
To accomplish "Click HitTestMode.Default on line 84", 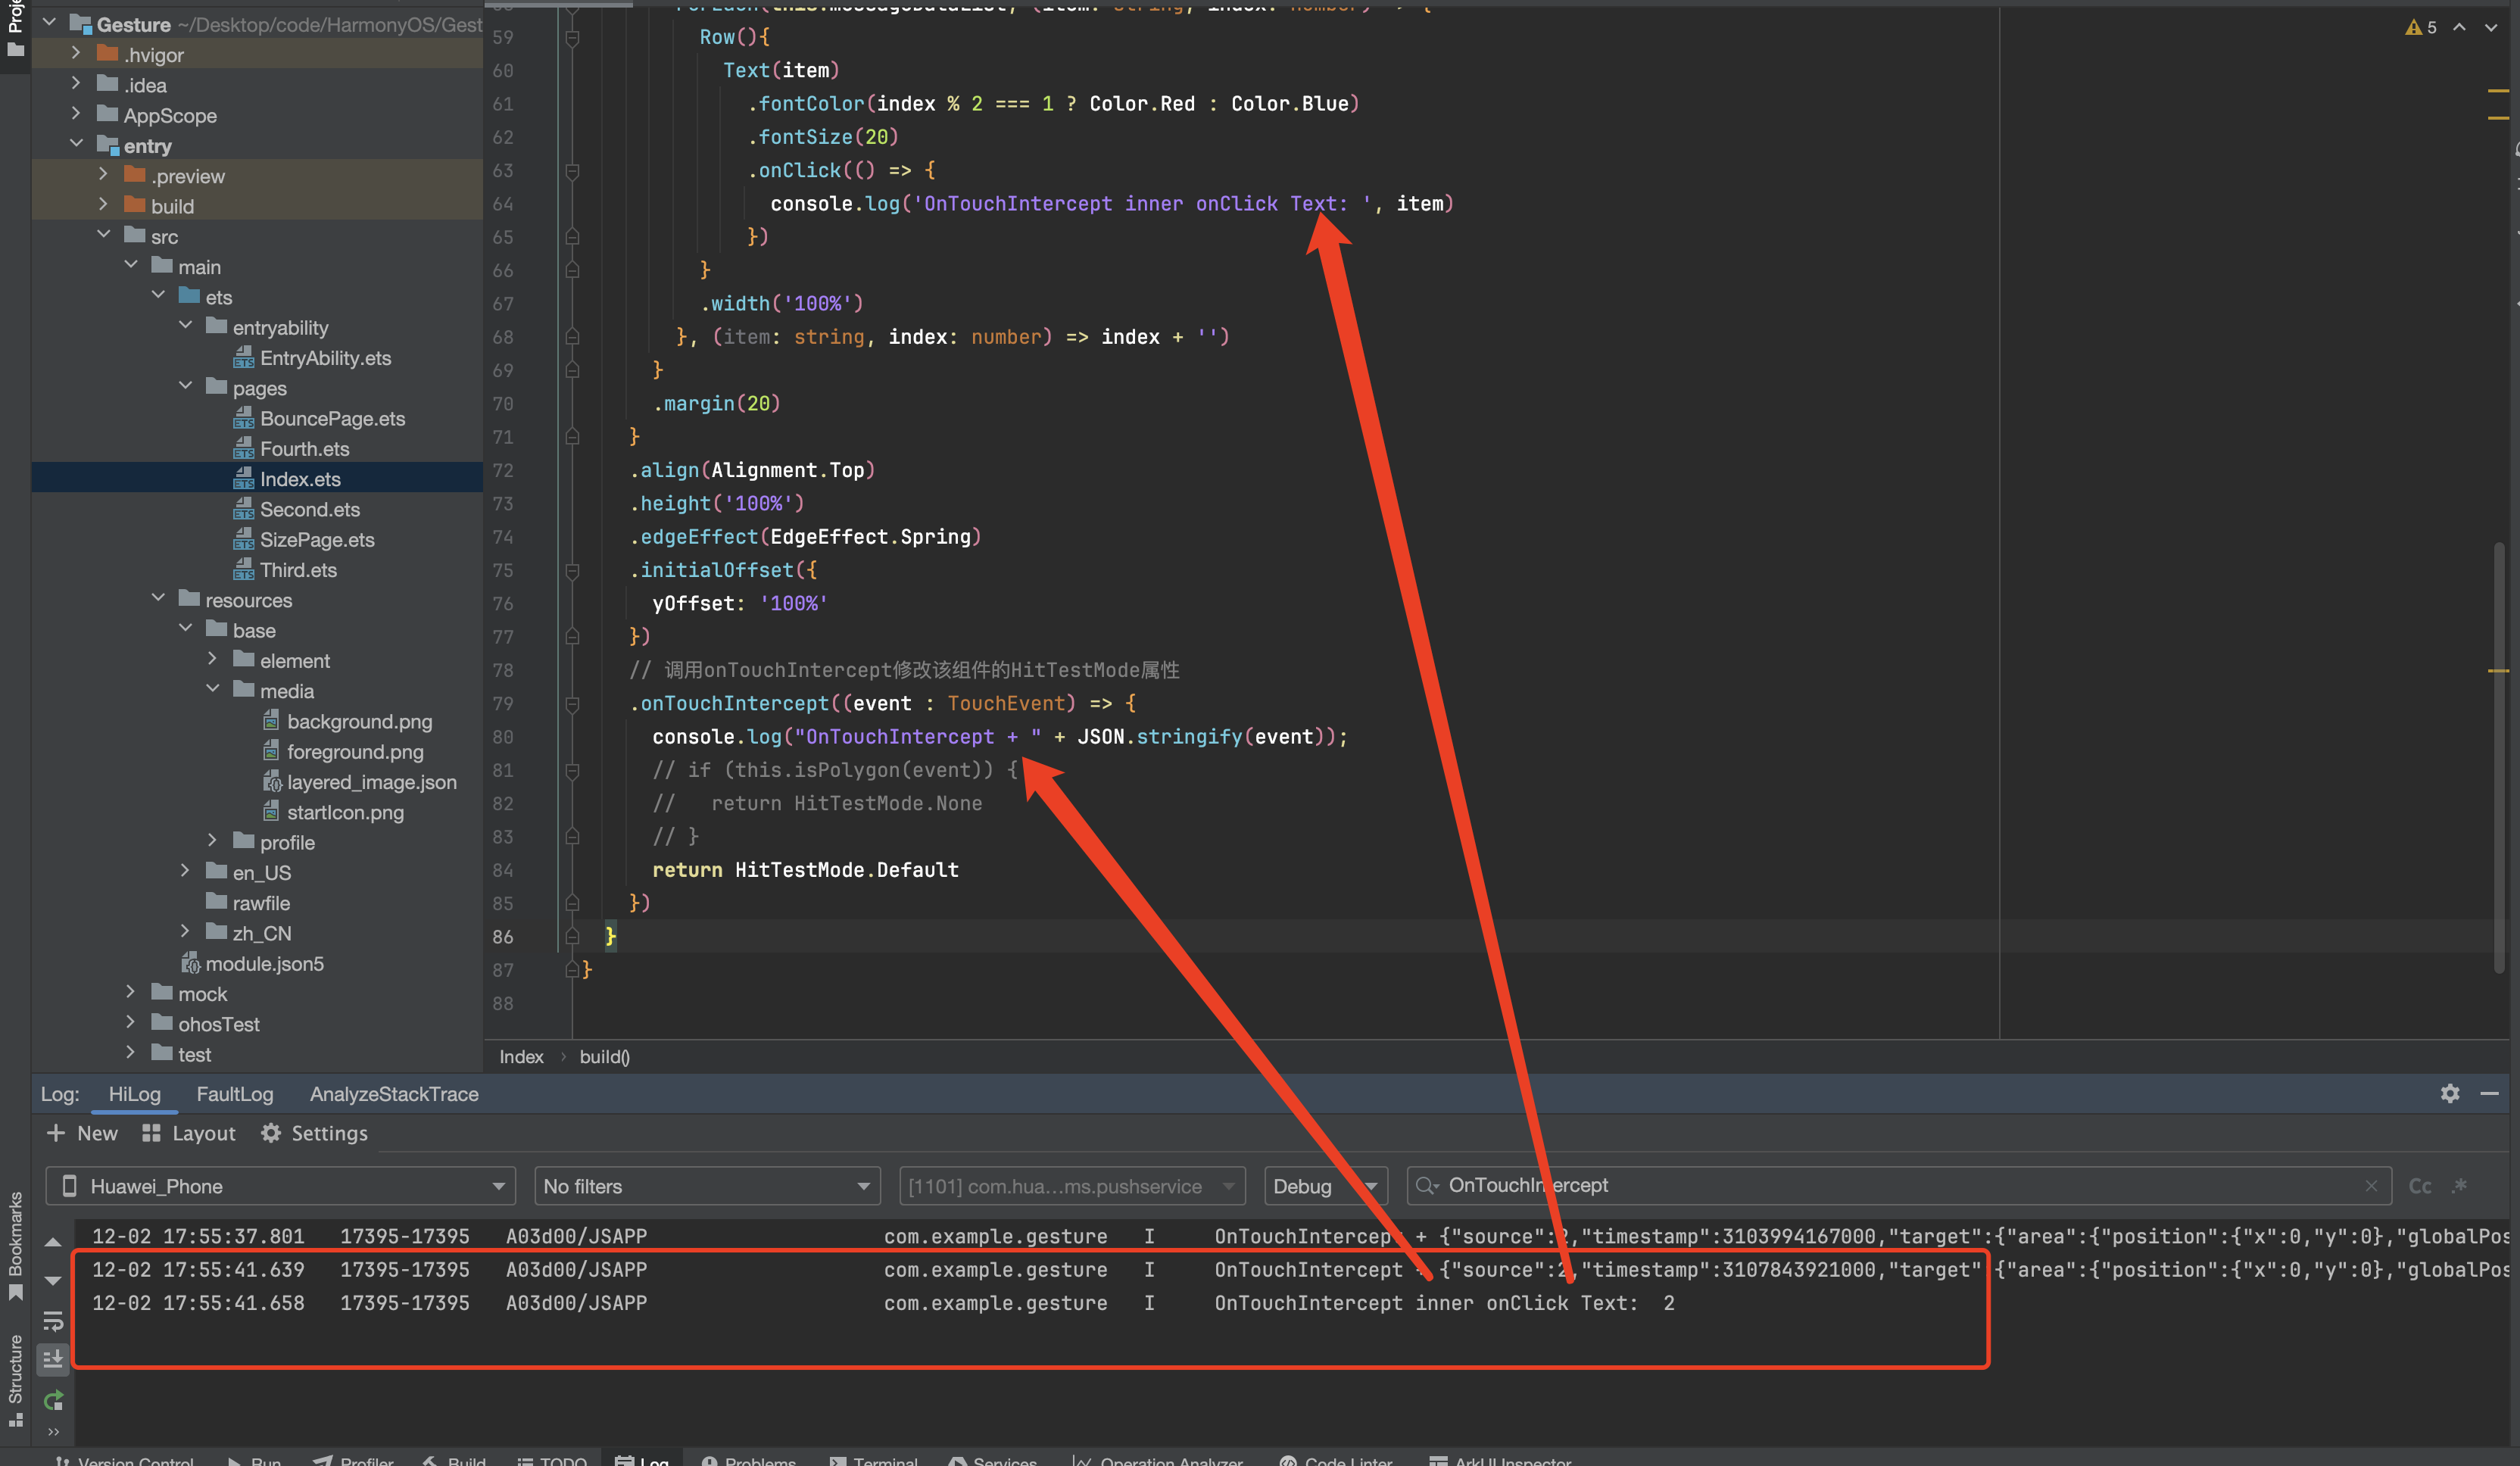I will (846, 870).
